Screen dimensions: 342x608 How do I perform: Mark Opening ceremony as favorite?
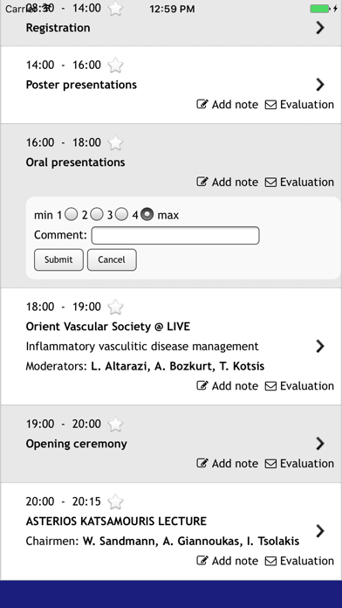pyautogui.click(x=115, y=424)
